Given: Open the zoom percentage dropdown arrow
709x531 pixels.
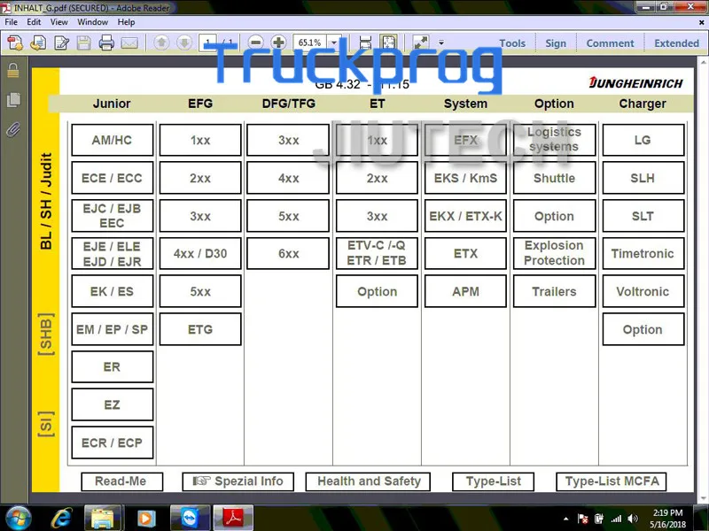Looking at the screenshot, I should click(x=334, y=42).
